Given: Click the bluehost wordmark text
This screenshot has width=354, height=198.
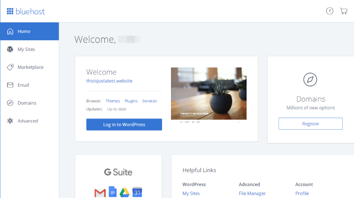Looking at the screenshot, I should click(30, 12).
